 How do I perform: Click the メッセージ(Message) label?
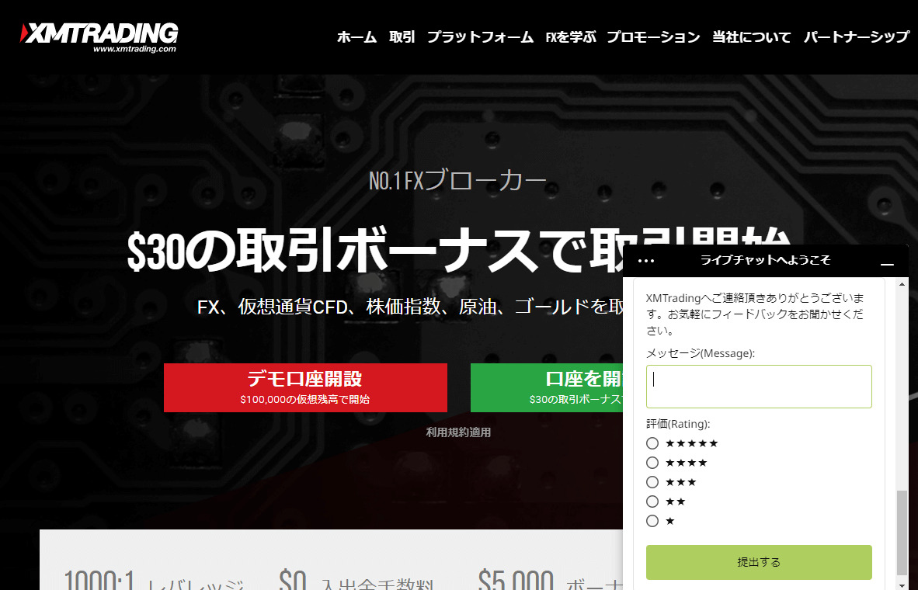tap(701, 353)
